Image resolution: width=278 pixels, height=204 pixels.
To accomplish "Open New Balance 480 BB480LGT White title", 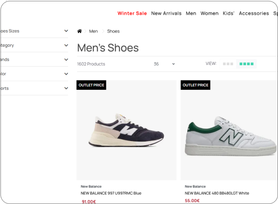I will [217, 193].
